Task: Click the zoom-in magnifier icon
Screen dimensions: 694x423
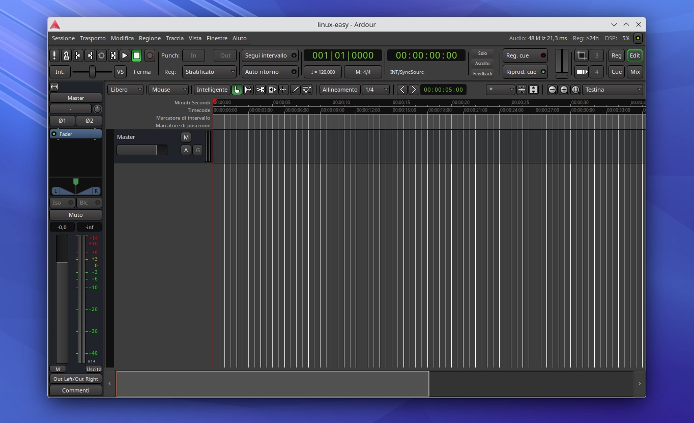Action: point(564,90)
